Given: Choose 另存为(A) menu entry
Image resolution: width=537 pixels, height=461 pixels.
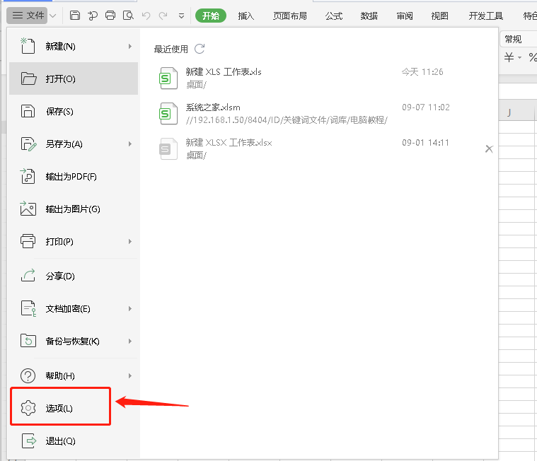Looking at the screenshot, I should (74, 144).
